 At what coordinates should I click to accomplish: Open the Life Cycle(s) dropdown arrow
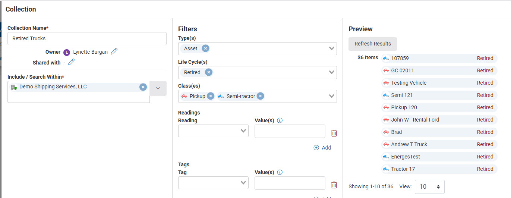(x=332, y=72)
